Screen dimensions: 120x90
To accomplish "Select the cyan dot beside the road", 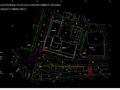I will pos(41,47).
